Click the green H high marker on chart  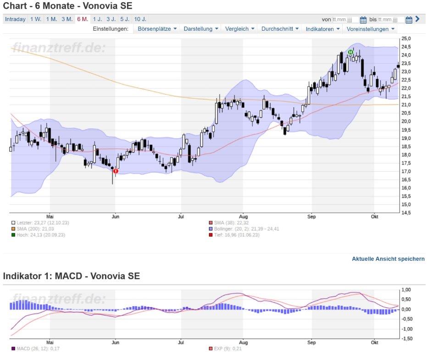350,52
